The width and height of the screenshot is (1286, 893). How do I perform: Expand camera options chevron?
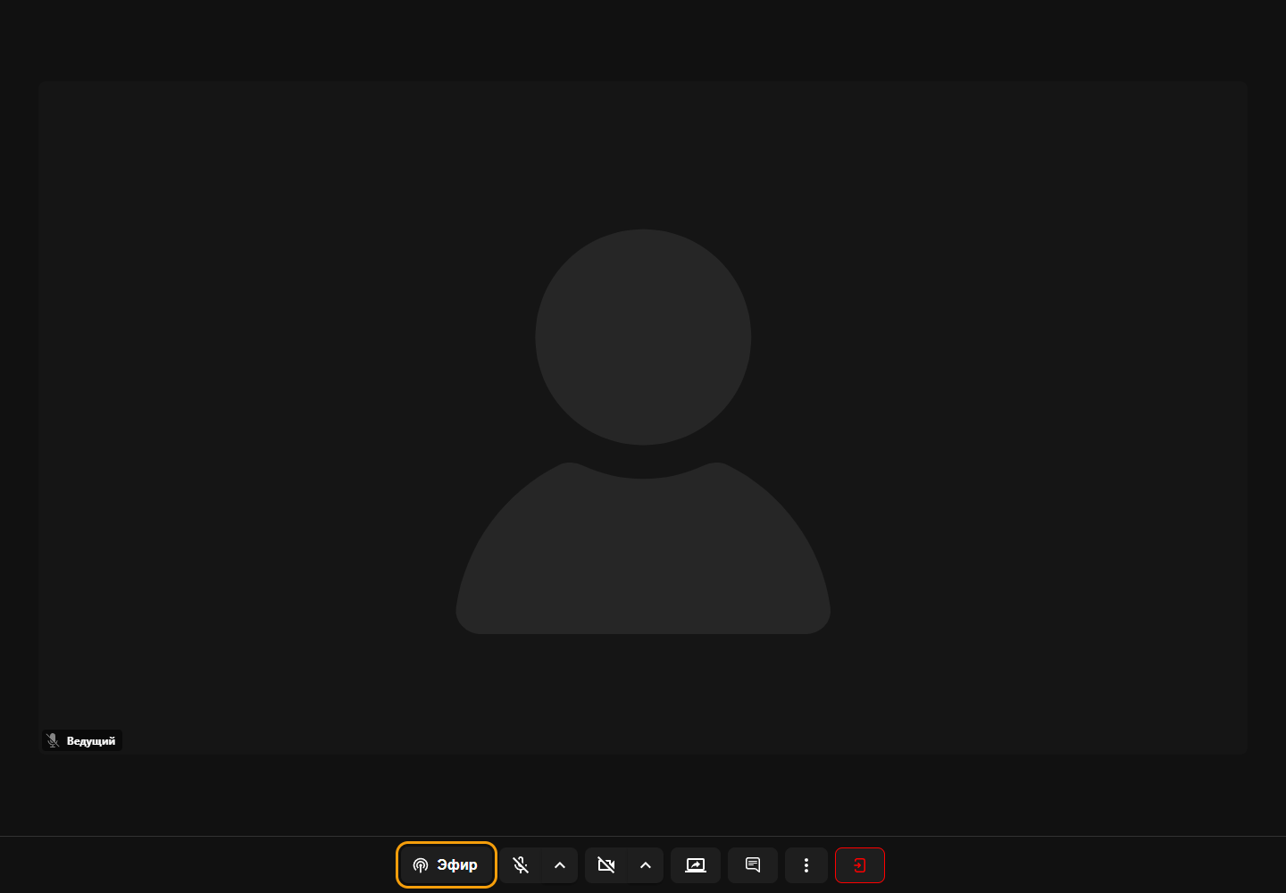[x=646, y=865]
